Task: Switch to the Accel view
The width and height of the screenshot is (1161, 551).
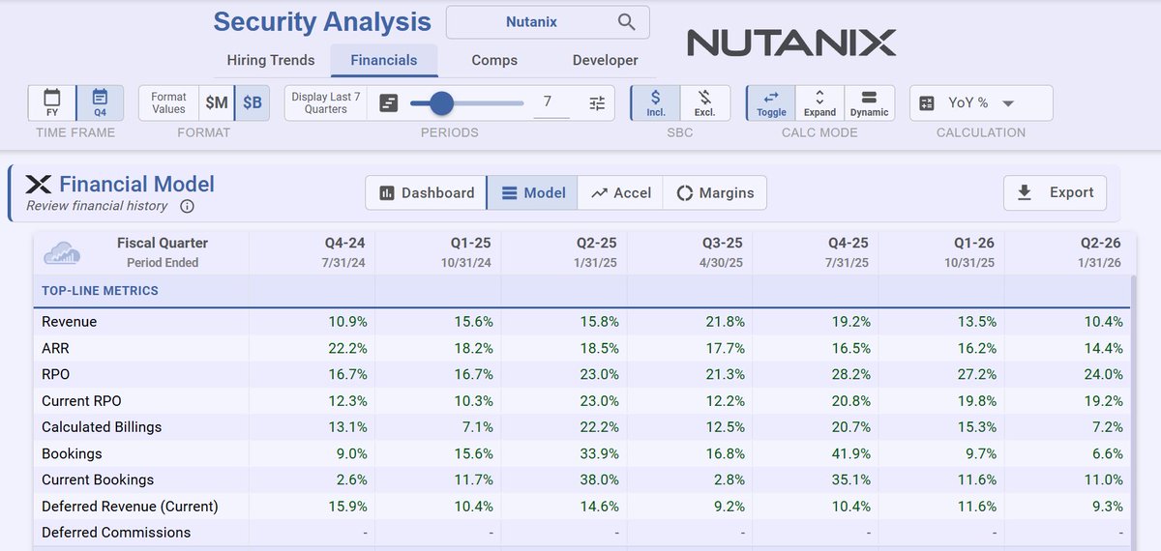Action: [x=620, y=192]
